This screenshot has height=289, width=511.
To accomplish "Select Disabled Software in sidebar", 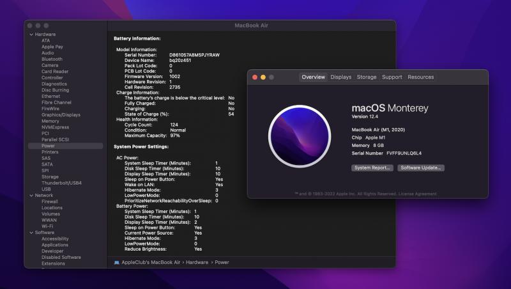I will pos(61,258).
